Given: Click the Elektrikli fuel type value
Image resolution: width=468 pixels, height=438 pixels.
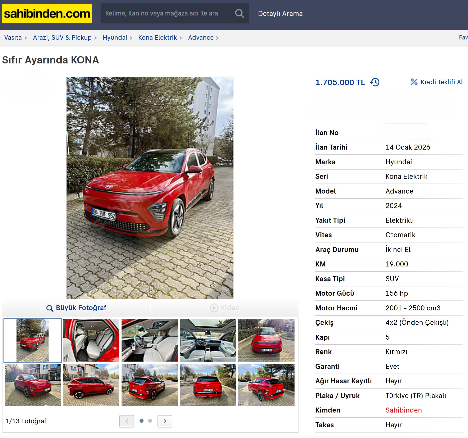Looking at the screenshot, I should (x=400, y=220).
